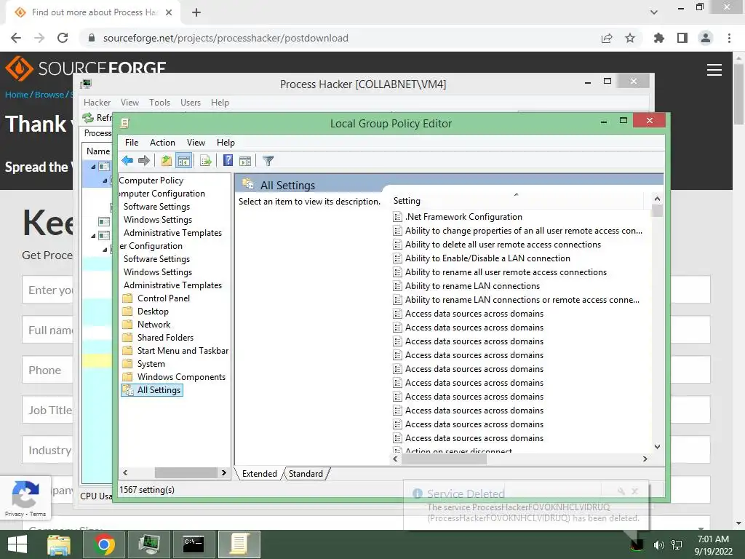Select Ability to rename all user remote access connections
This screenshot has height=559, width=745.
(x=506, y=272)
